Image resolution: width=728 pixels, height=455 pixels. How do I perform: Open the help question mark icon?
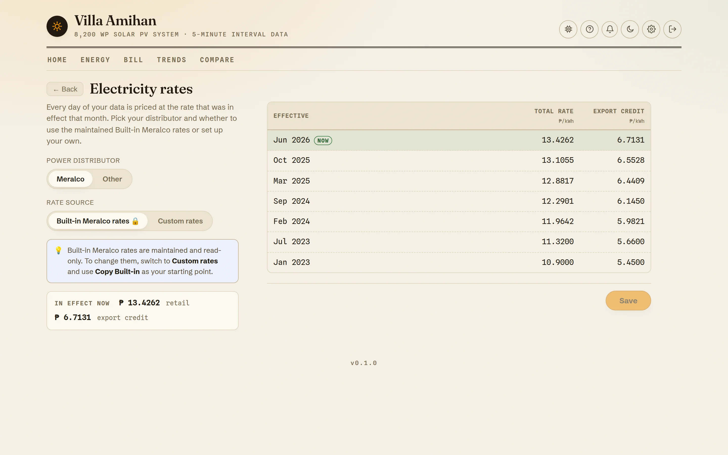(x=589, y=29)
